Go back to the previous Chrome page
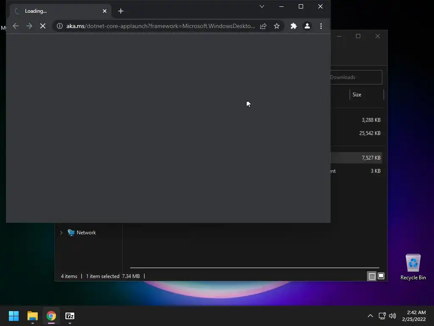 [16, 26]
